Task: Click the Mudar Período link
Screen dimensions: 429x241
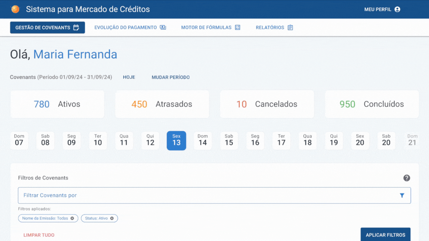Action: [x=171, y=77]
